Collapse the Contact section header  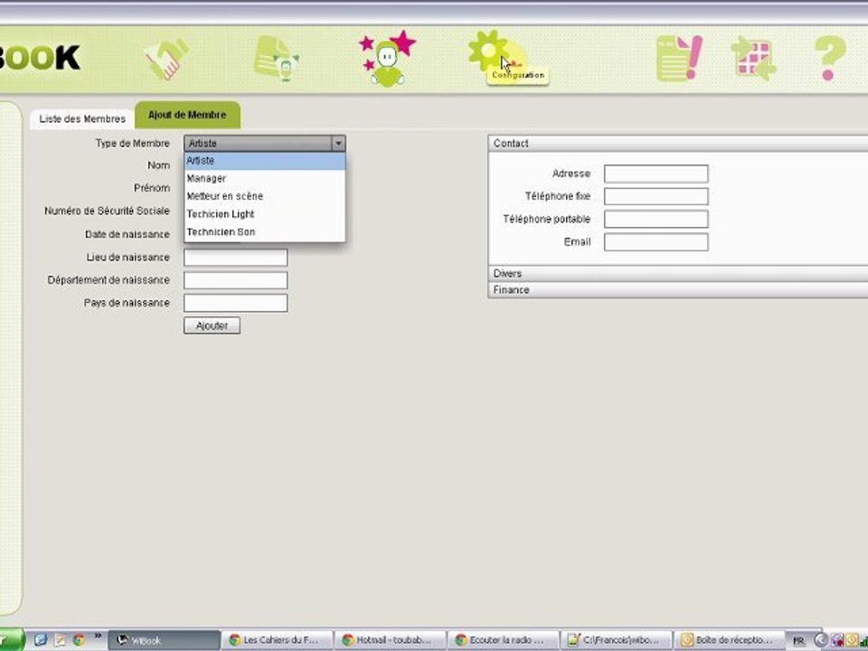click(678, 144)
